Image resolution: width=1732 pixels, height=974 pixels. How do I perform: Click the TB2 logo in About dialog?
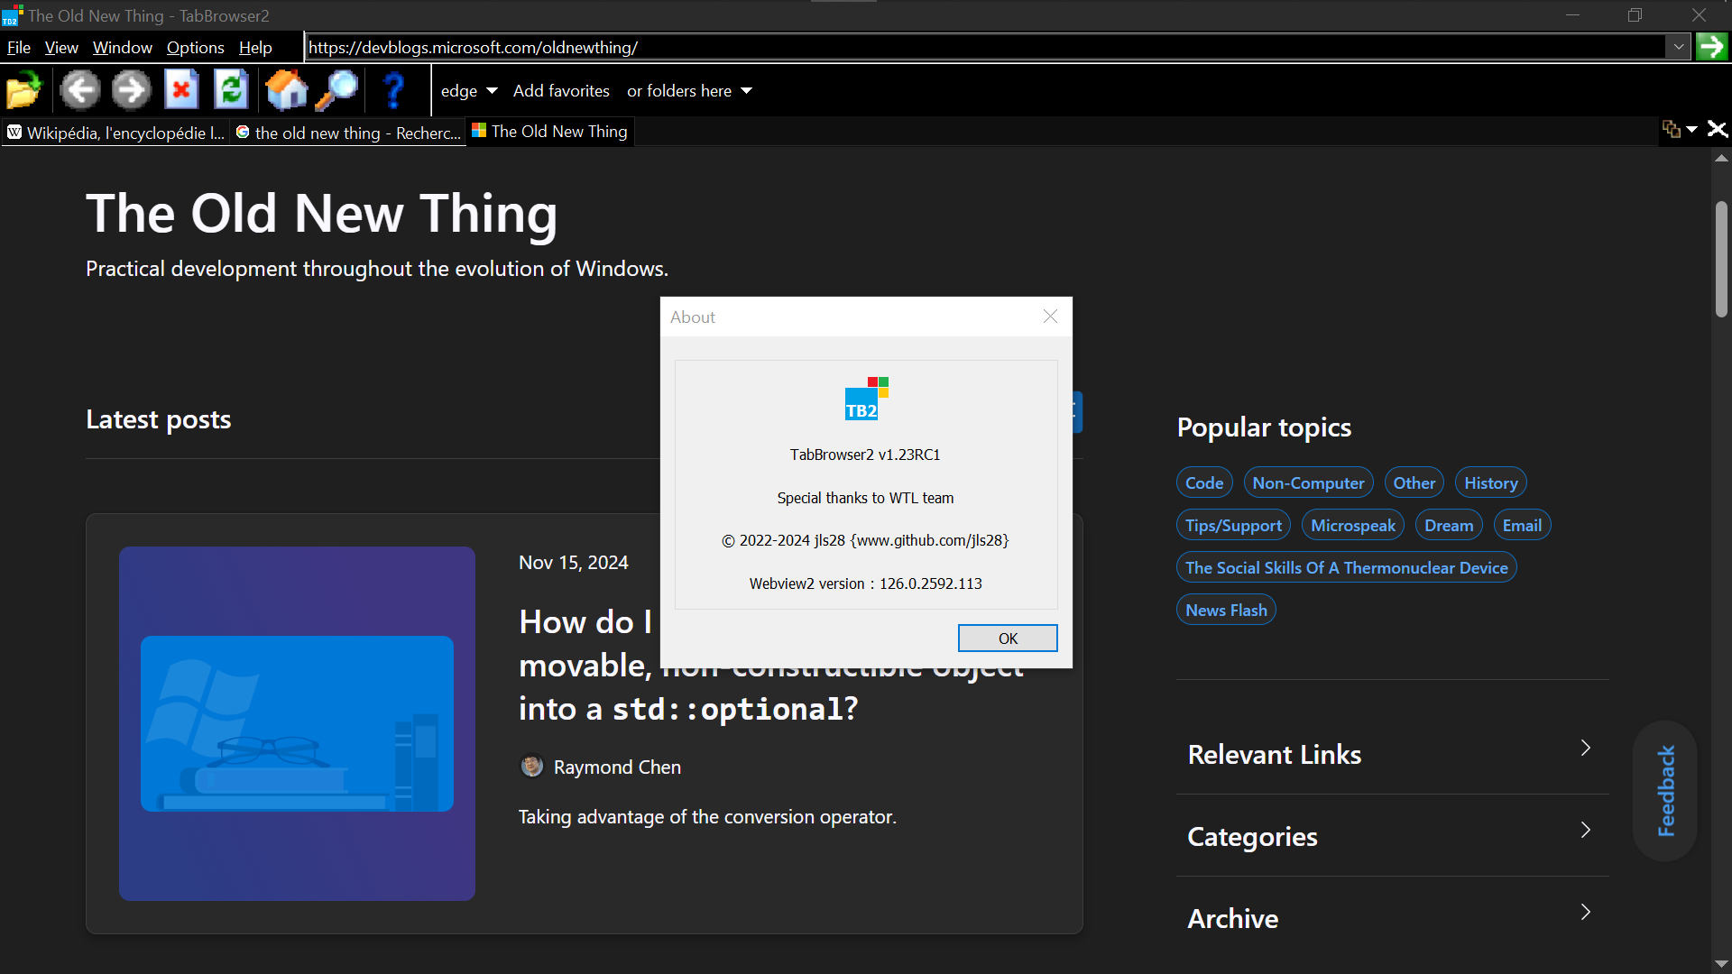tap(866, 399)
